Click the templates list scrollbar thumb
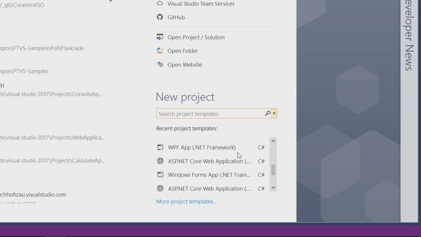This screenshot has width=421, height=237. (273, 170)
